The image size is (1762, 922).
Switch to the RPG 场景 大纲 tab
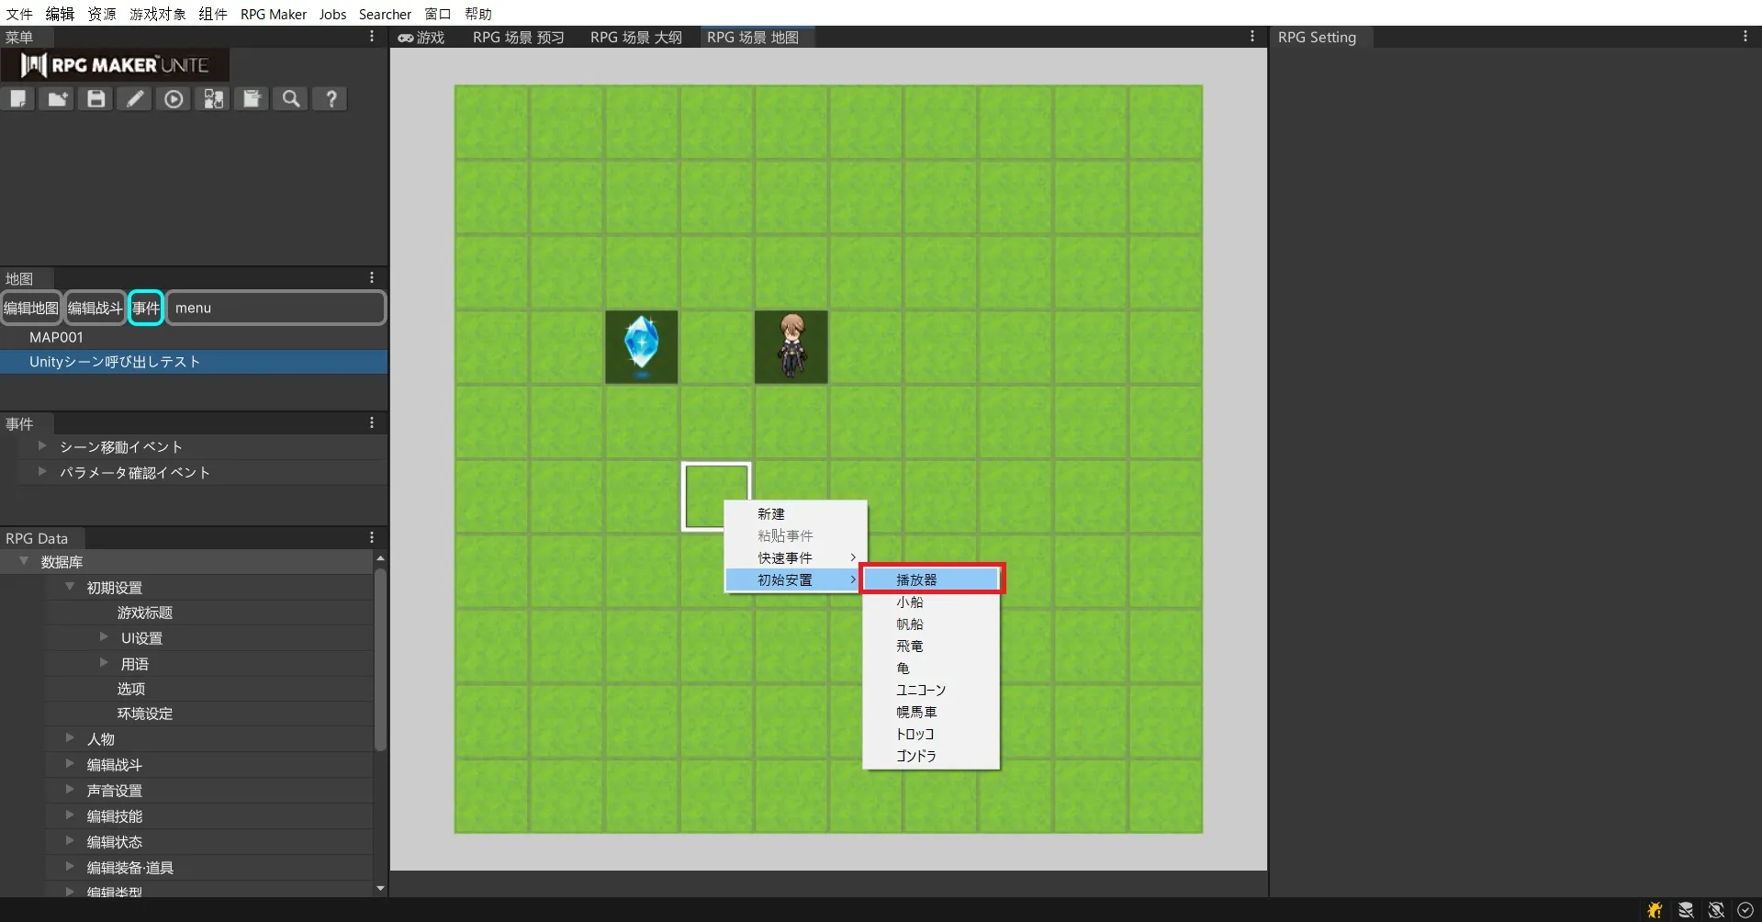coord(635,38)
